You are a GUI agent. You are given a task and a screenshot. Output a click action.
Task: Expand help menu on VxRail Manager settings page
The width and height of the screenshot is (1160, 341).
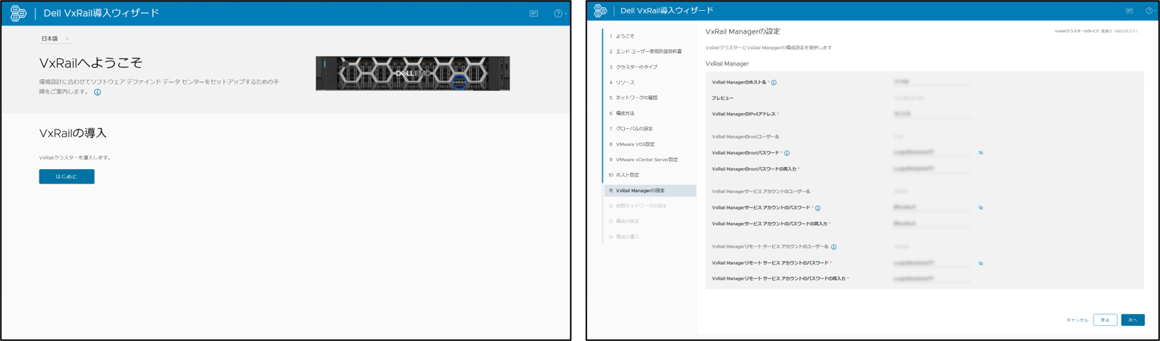[x=1150, y=10]
